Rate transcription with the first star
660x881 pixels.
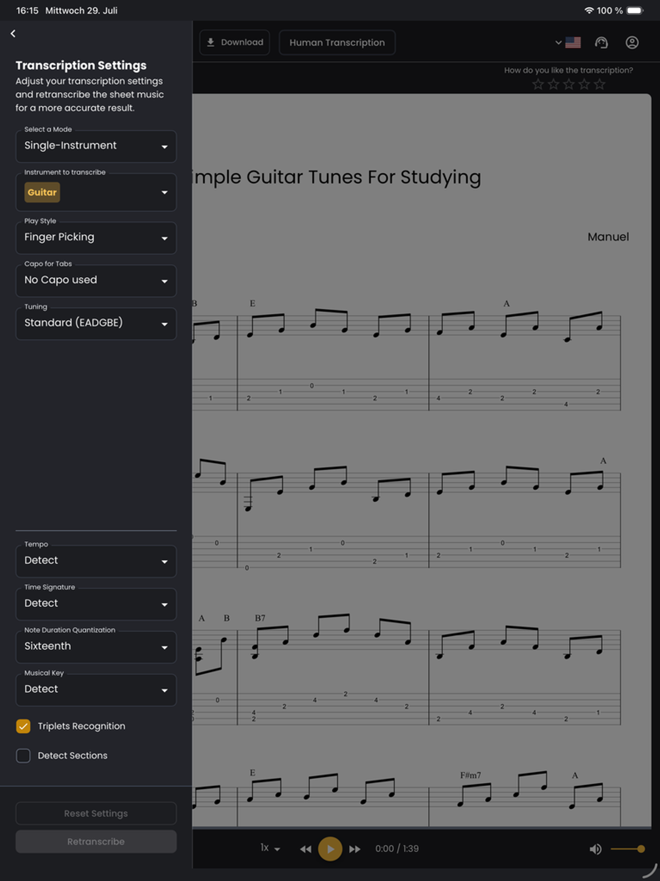[x=538, y=84]
